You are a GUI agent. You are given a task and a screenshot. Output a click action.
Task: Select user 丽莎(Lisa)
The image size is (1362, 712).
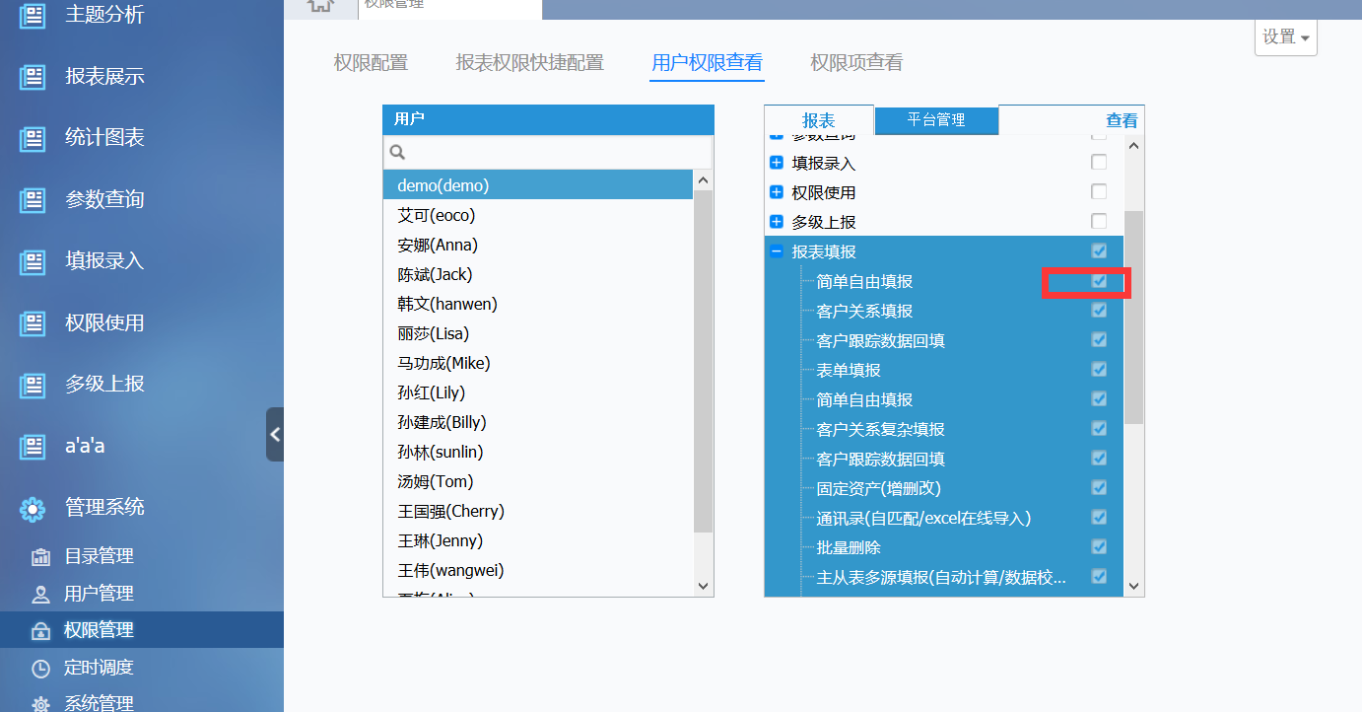point(538,333)
